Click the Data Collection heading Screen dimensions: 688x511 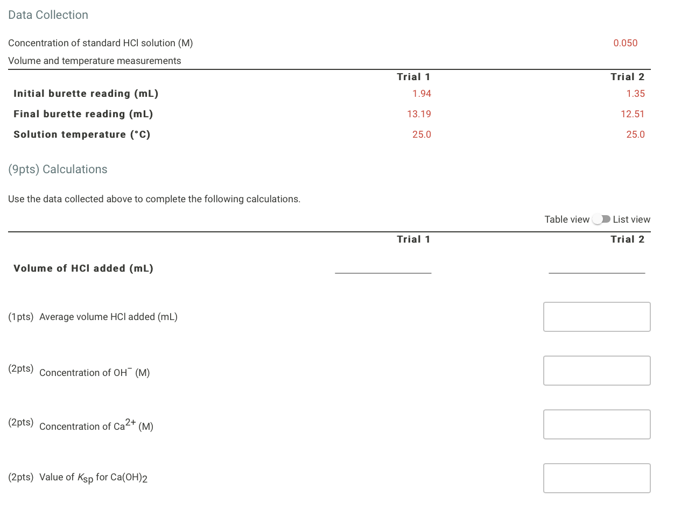click(48, 15)
